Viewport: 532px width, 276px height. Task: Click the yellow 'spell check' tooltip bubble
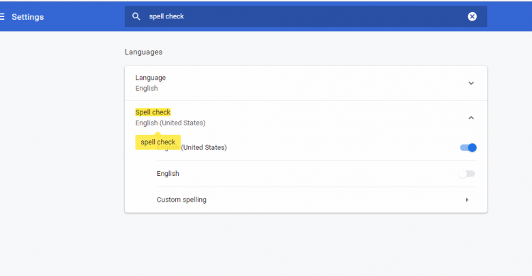click(x=158, y=142)
